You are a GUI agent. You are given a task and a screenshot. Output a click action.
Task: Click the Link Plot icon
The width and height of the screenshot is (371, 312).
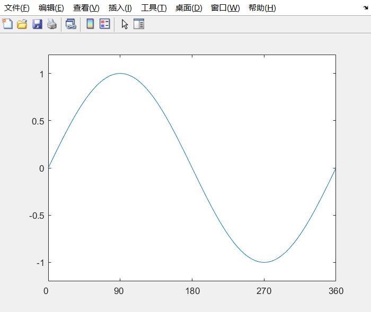tap(70, 24)
